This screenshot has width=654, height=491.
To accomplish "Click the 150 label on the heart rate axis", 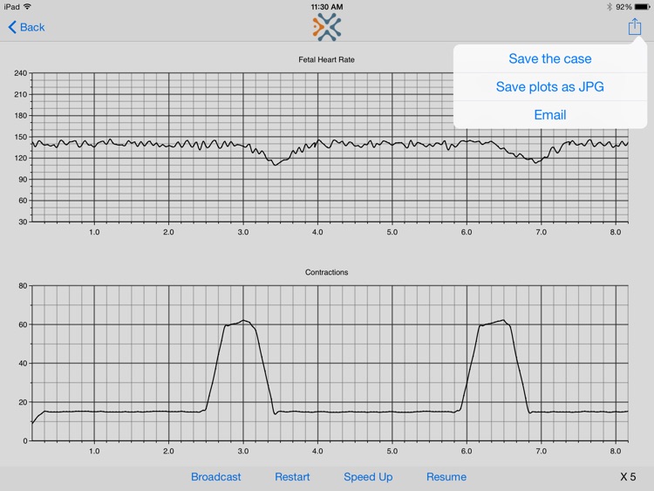I will coord(20,137).
